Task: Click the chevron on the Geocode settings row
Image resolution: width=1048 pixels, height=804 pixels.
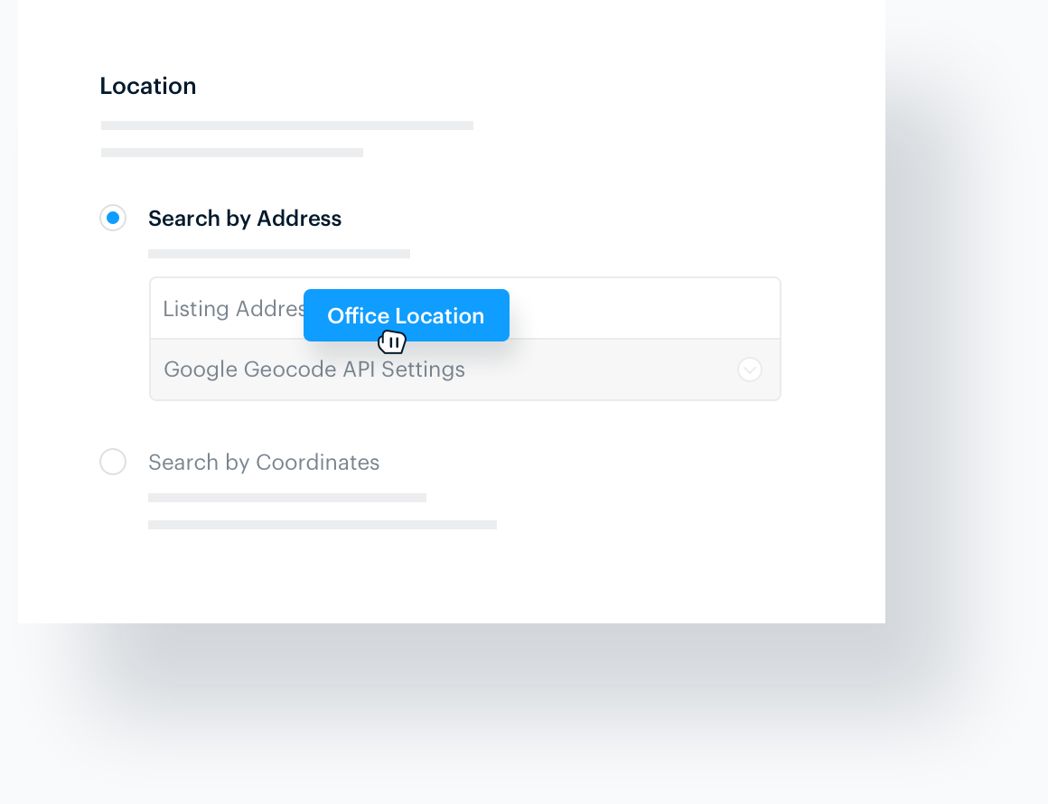Action: tap(749, 369)
